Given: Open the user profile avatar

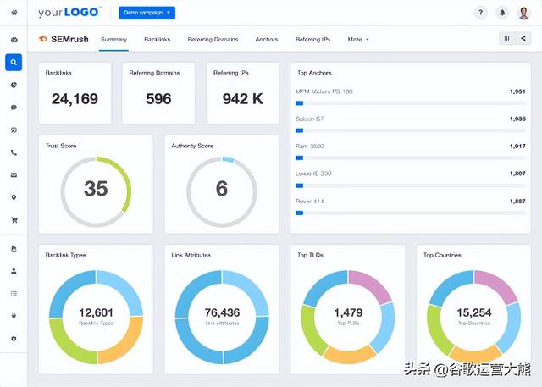Looking at the screenshot, I should [524, 13].
